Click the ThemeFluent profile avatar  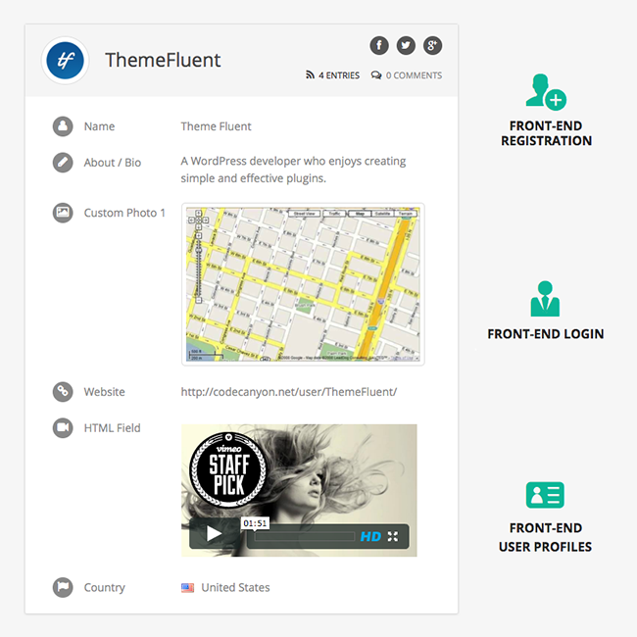pyautogui.click(x=65, y=61)
